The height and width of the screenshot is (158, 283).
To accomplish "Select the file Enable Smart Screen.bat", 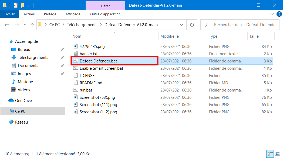I will coord(101,68).
